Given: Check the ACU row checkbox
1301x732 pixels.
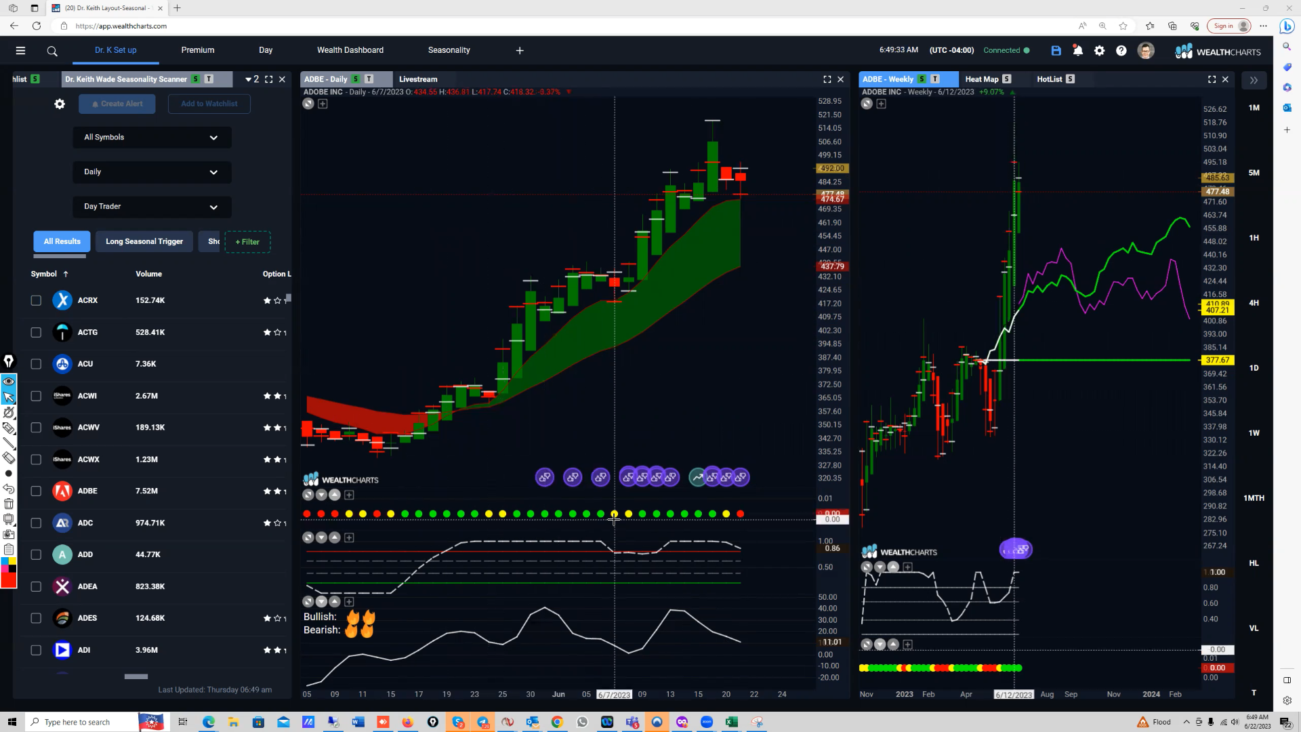Looking at the screenshot, I should pos(36,364).
